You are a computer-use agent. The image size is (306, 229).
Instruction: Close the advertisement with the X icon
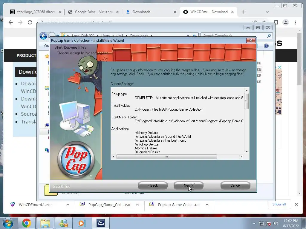[x=280, y=67]
